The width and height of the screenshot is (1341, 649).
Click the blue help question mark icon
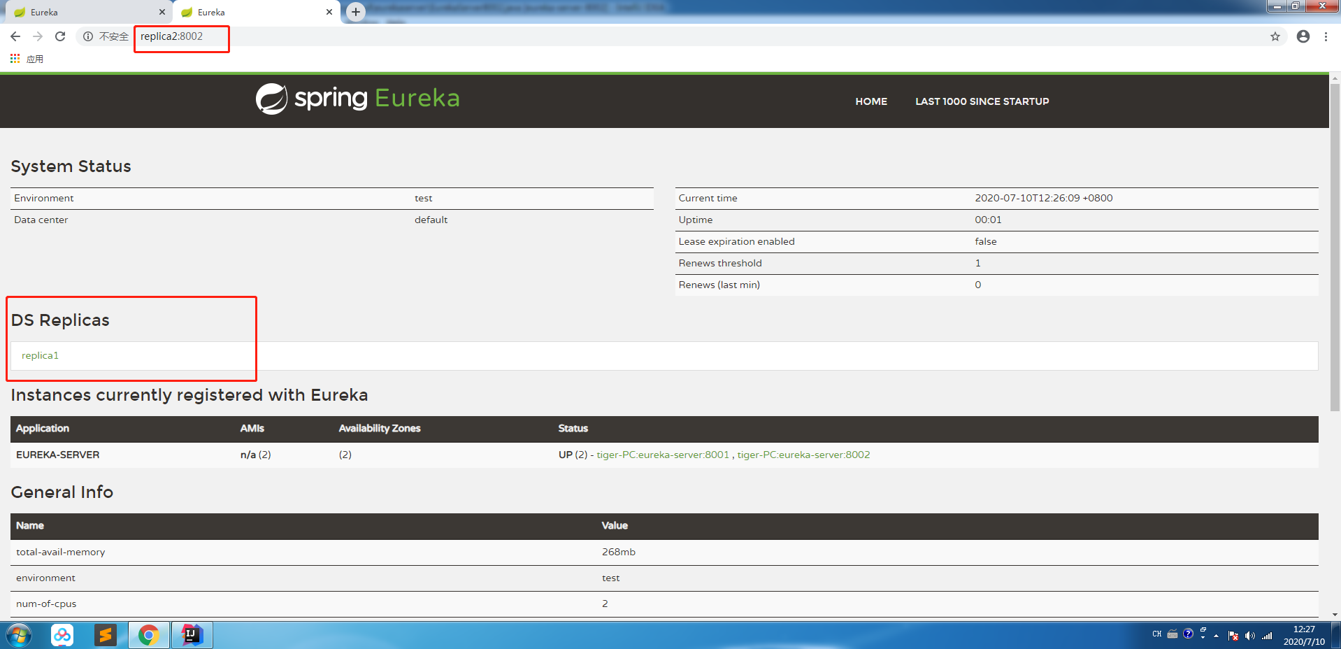(1188, 634)
